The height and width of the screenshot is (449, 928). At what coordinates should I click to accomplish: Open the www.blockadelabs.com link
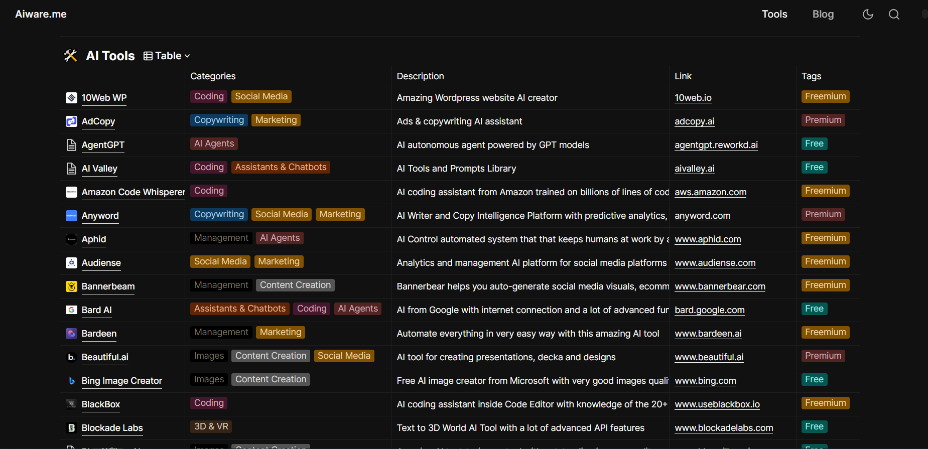[x=724, y=428]
